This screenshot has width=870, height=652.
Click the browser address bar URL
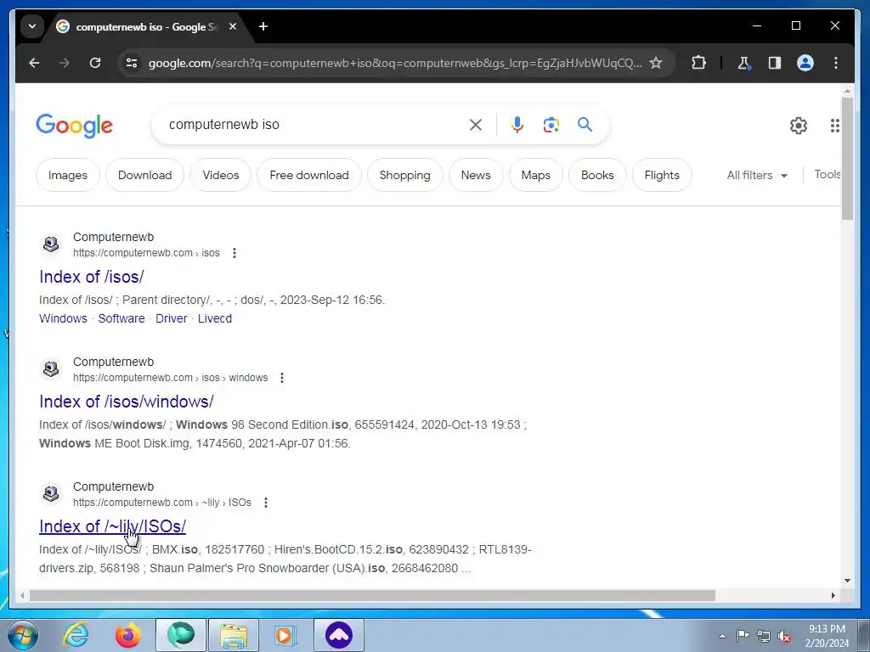tap(394, 63)
